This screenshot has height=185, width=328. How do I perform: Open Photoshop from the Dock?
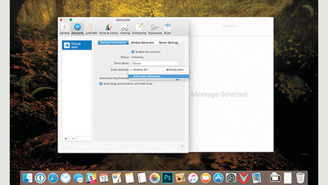pyautogui.click(x=167, y=178)
